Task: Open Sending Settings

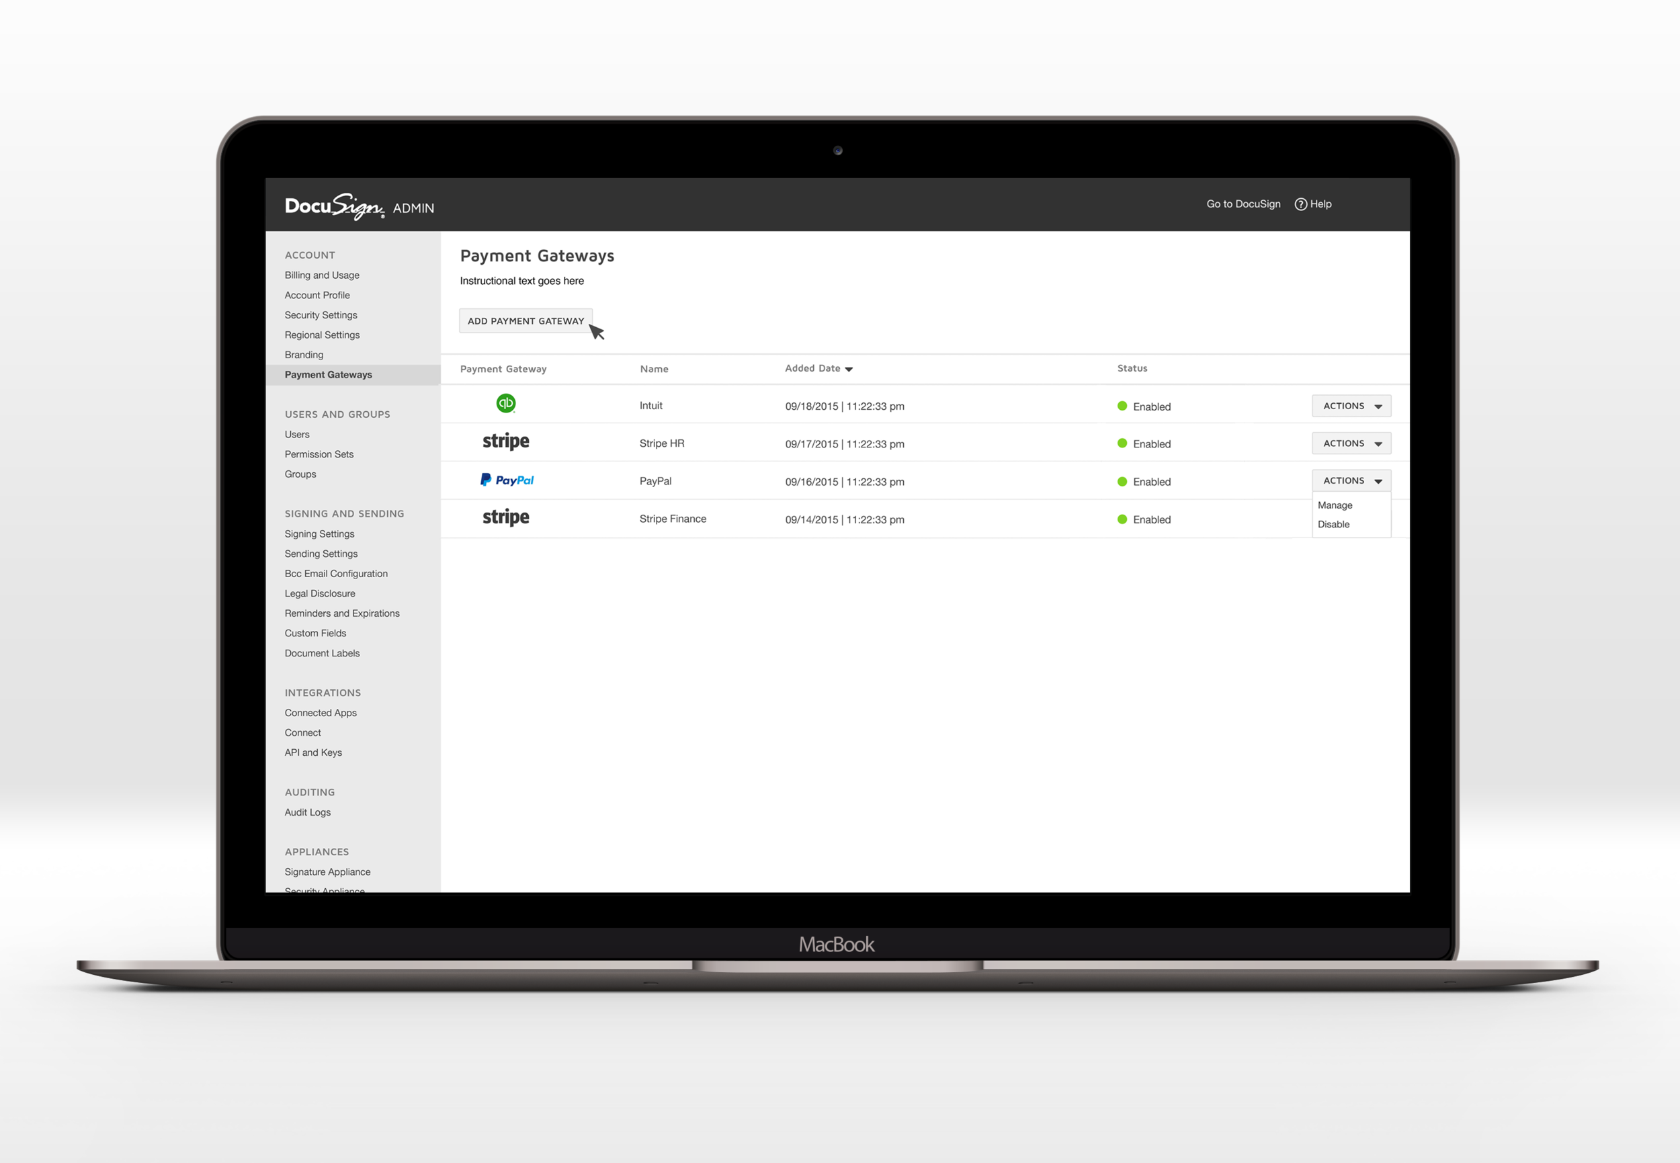Action: pyautogui.click(x=321, y=554)
